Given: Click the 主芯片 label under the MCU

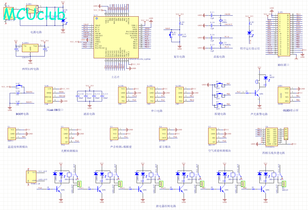Looking at the screenshot, I should 115,77.
